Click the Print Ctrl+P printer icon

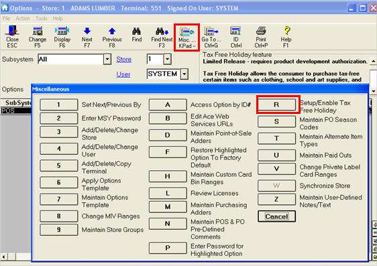[x=261, y=37]
